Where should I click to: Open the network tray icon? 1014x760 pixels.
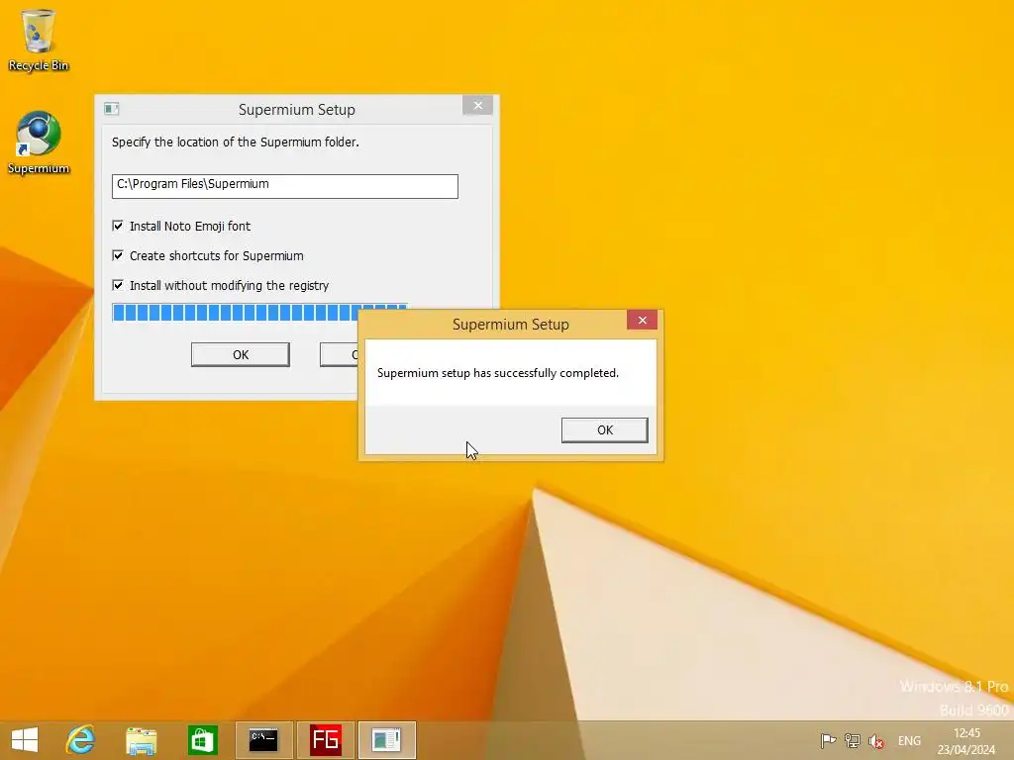coord(853,740)
